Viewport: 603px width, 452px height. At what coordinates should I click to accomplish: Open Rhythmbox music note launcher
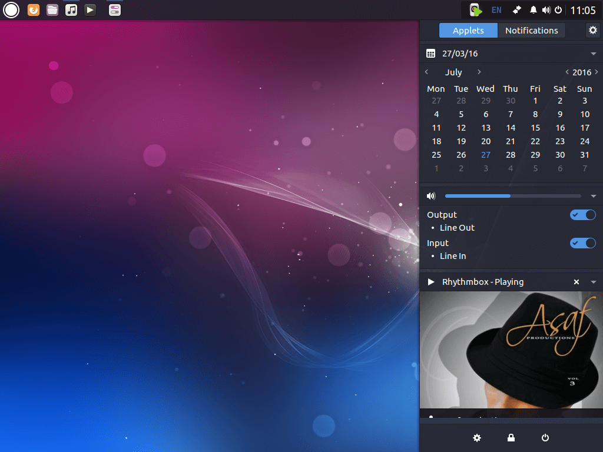click(71, 10)
